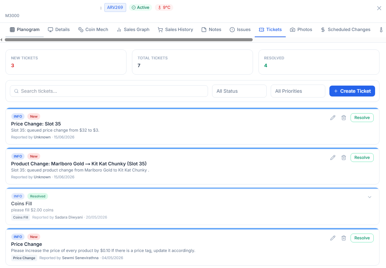
Task: Open the All Priorities filter dropdown
Action: pyautogui.click(x=298, y=91)
